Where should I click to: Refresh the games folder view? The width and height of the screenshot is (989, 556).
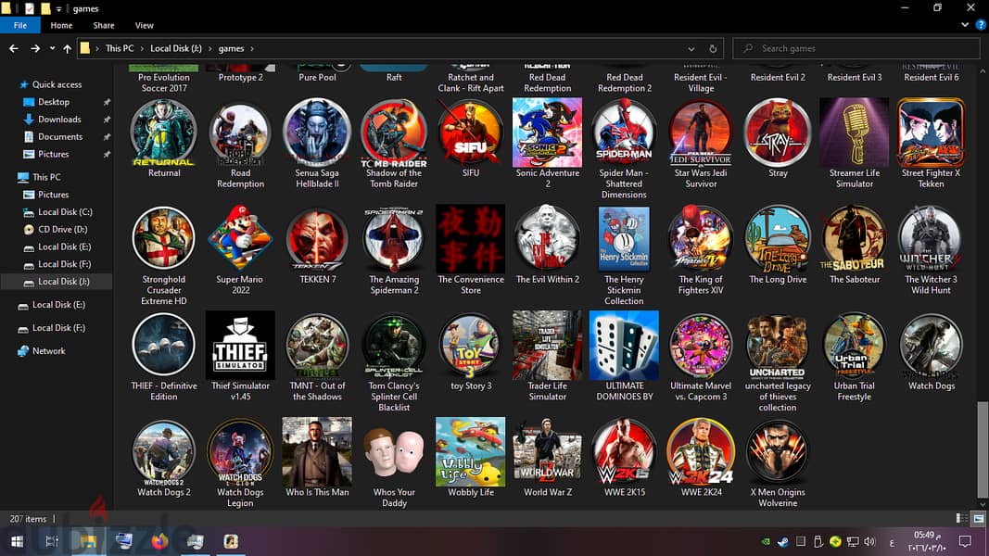coord(713,48)
